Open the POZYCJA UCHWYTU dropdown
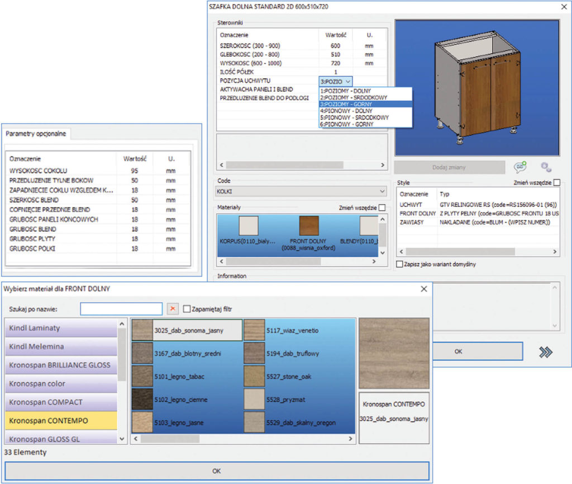Screen dimensions: 572x484 tap(336, 82)
